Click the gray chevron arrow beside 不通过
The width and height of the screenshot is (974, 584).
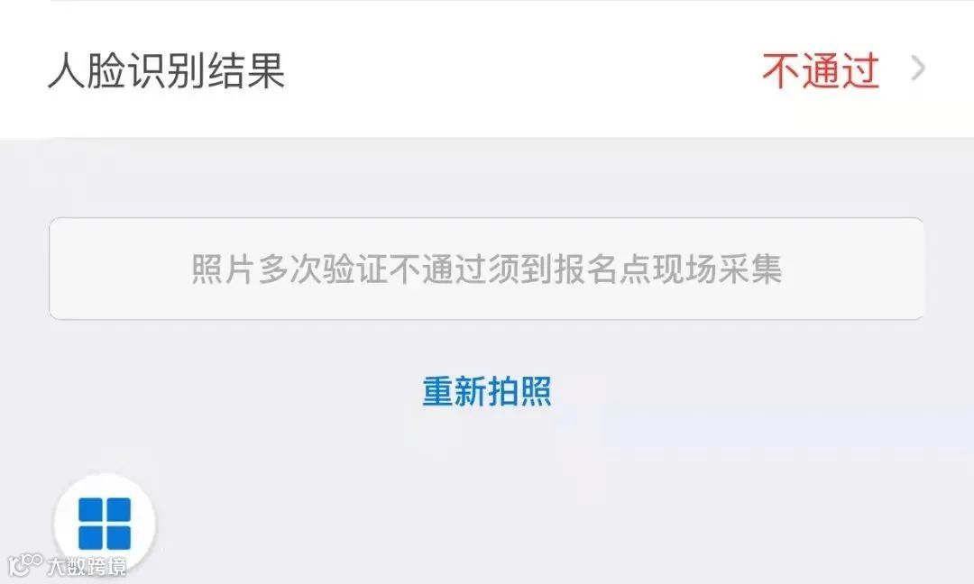[918, 68]
